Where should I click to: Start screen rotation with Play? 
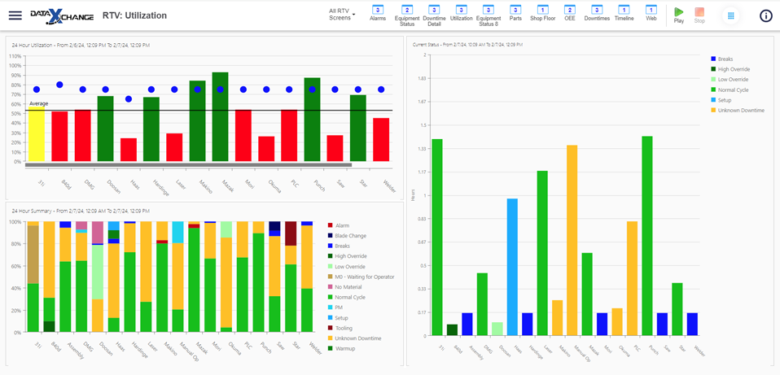point(678,15)
